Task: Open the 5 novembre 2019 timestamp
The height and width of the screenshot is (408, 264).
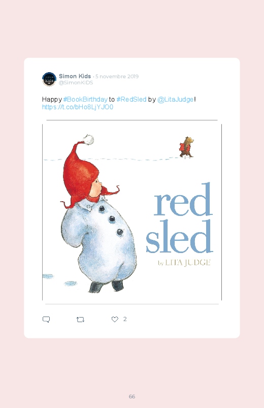Action: point(117,77)
